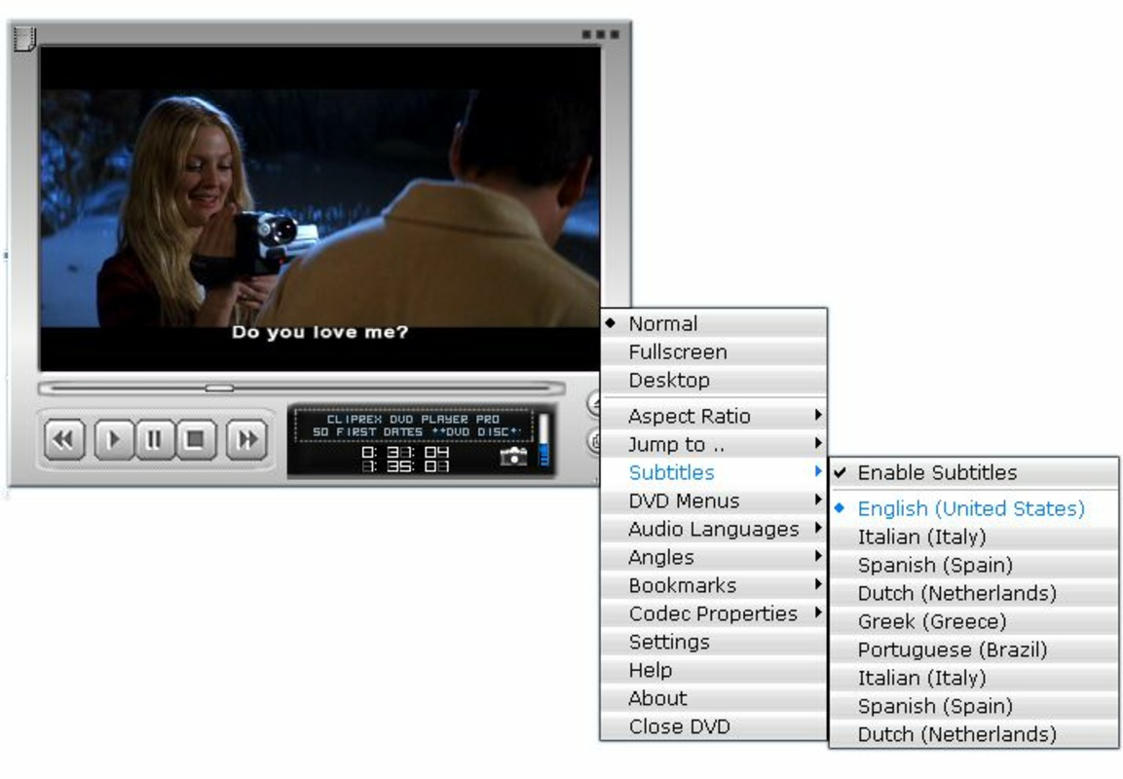Open Settings from the menu
The image size is (1123, 779).
click(668, 642)
